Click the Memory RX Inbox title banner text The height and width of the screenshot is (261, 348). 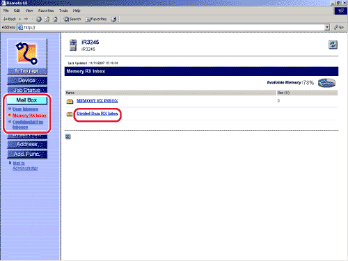86,71
